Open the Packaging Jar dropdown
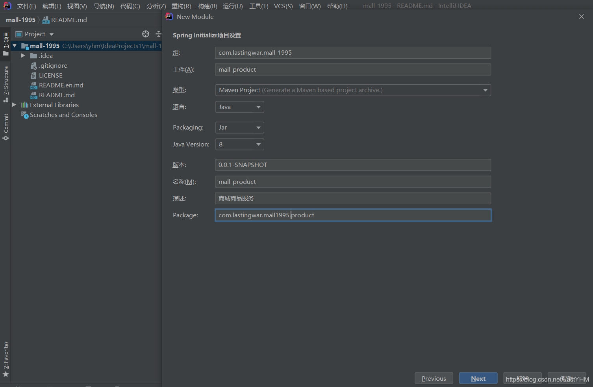 pos(239,128)
